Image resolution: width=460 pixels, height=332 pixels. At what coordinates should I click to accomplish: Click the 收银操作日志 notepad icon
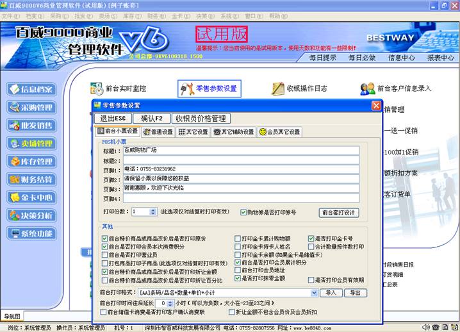[x=278, y=88]
